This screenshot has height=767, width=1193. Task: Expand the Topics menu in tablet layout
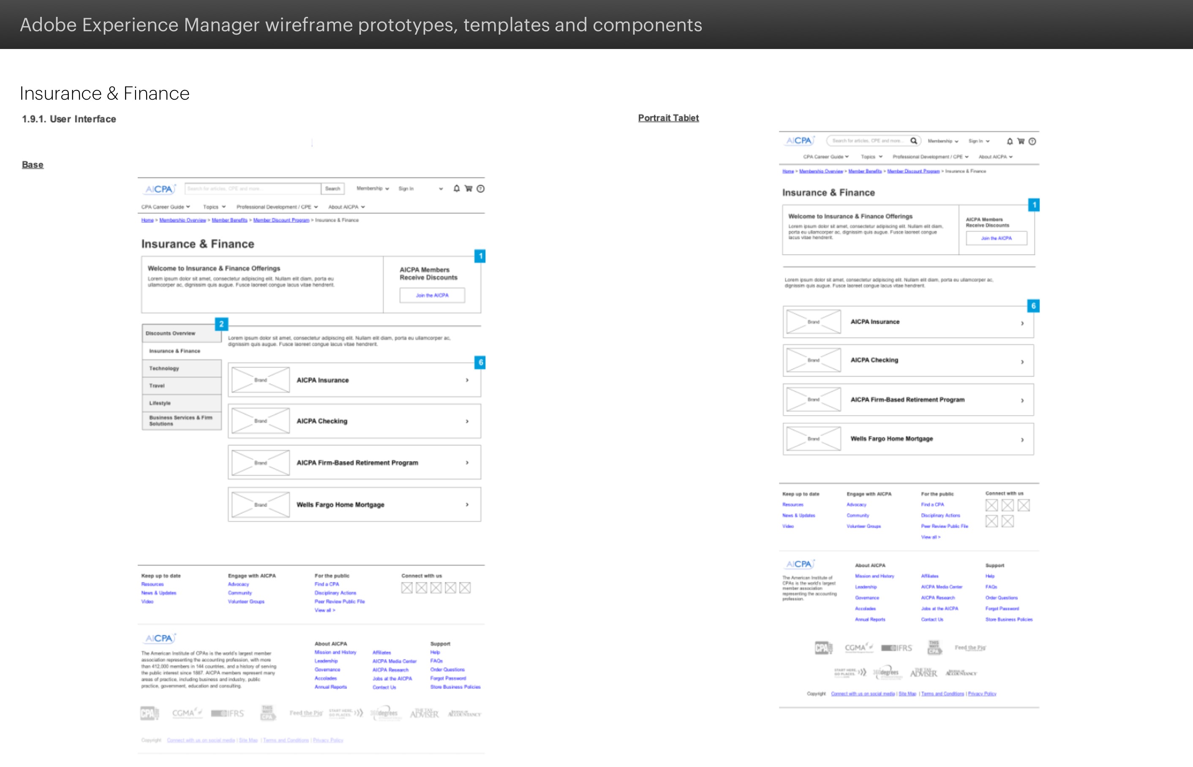click(872, 156)
